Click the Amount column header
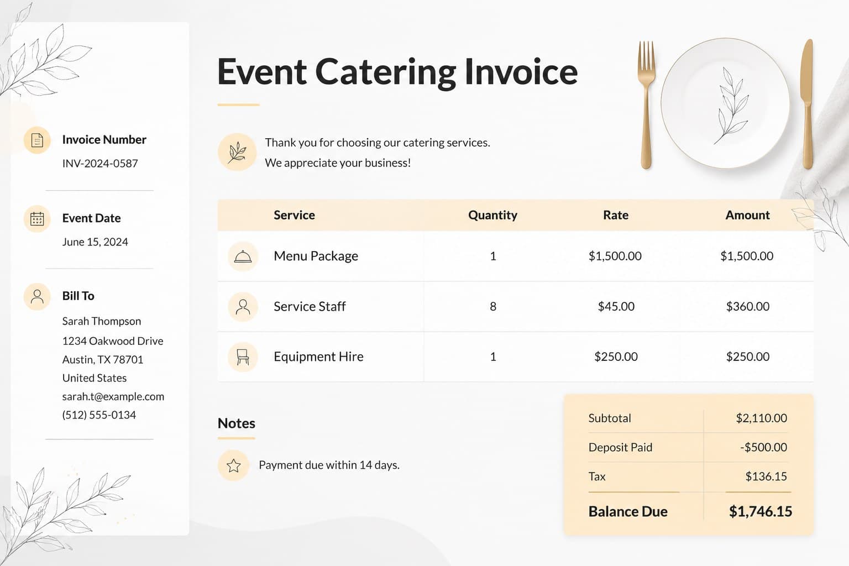Image resolution: width=849 pixels, height=566 pixels. coord(747,215)
